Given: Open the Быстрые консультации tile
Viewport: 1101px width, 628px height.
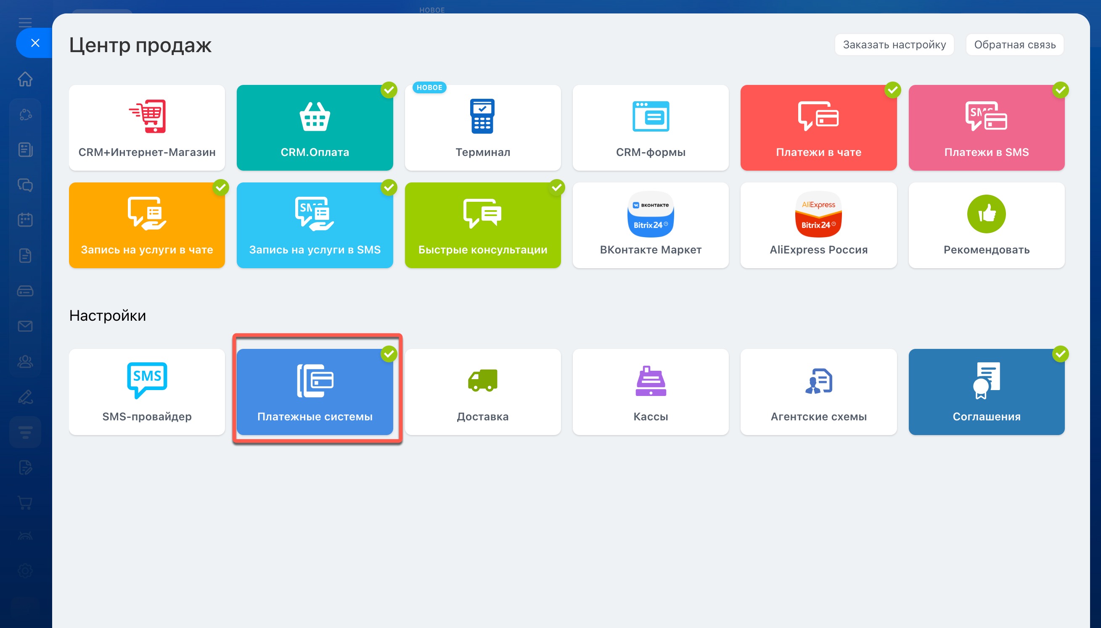Looking at the screenshot, I should [x=482, y=225].
